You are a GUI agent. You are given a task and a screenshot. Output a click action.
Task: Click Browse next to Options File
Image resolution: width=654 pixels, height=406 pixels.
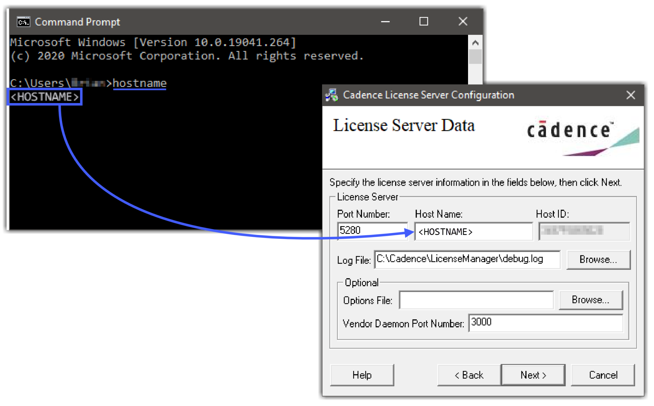tap(590, 300)
